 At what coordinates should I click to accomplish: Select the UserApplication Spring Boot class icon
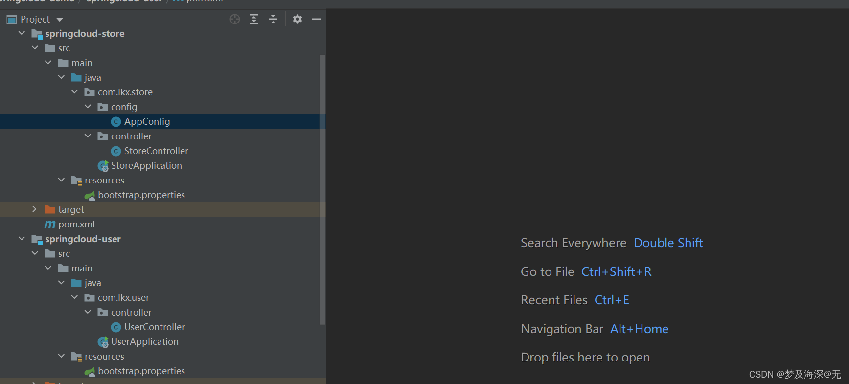pyautogui.click(x=103, y=342)
